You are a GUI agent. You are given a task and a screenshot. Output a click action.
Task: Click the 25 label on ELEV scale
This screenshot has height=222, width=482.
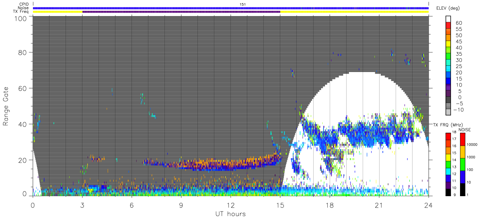coord(458,67)
